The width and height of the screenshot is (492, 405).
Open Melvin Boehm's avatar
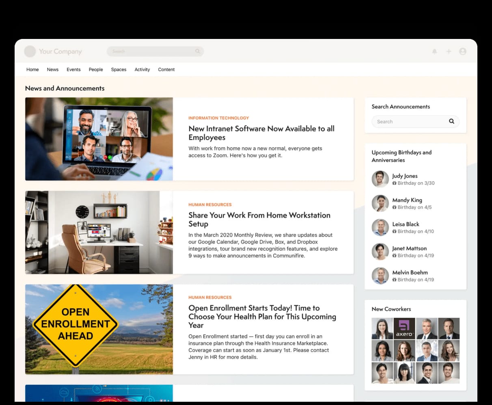pyautogui.click(x=380, y=276)
